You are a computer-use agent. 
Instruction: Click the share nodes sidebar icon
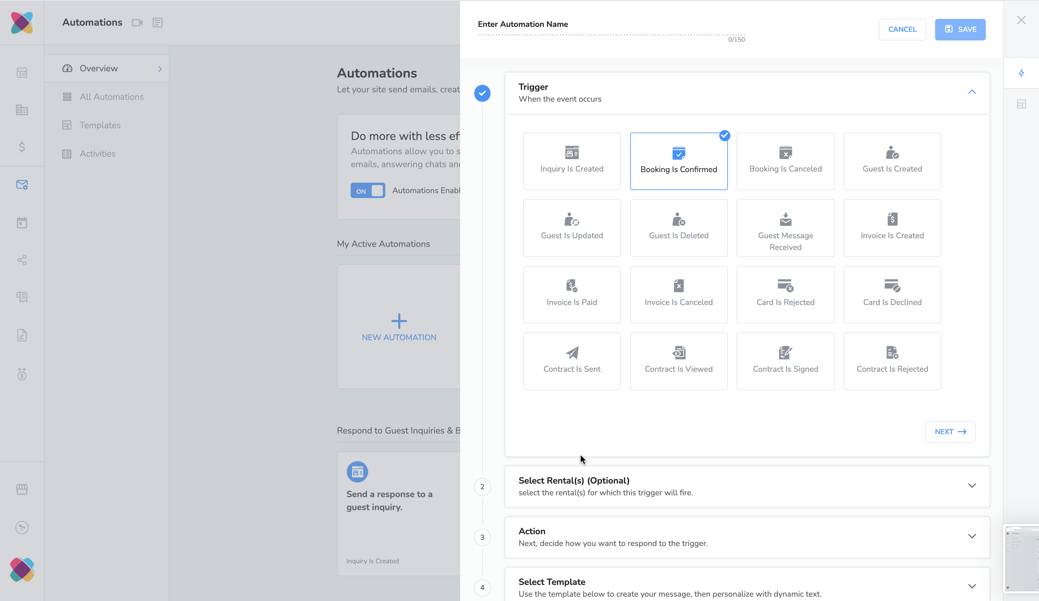click(x=22, y=260)
